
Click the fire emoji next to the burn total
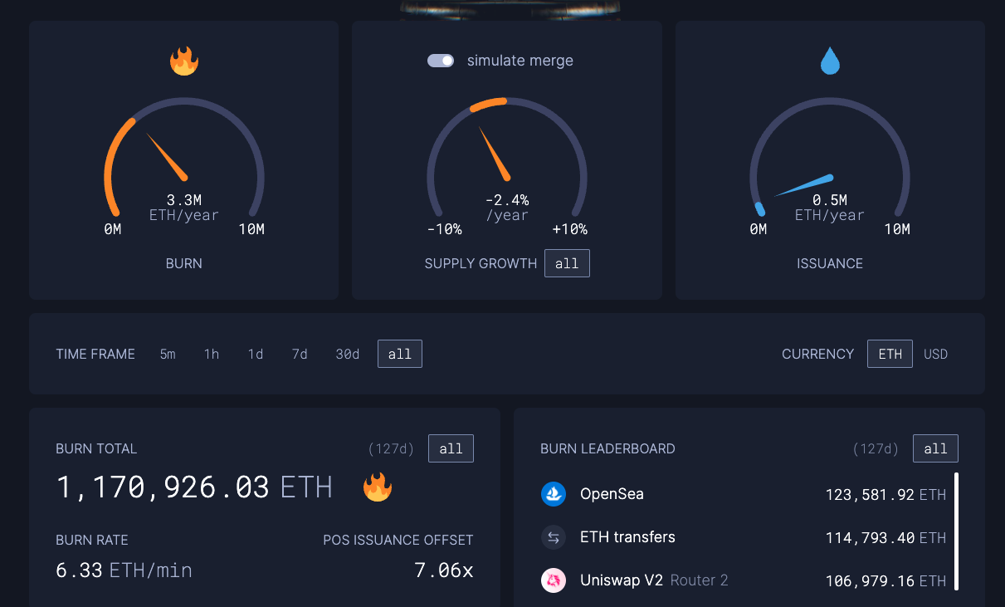pos(378,488)
